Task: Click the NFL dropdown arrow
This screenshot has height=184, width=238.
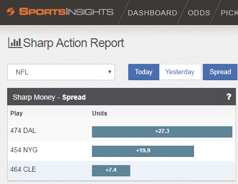Action: pyautogui.click(x=110, y=72)
